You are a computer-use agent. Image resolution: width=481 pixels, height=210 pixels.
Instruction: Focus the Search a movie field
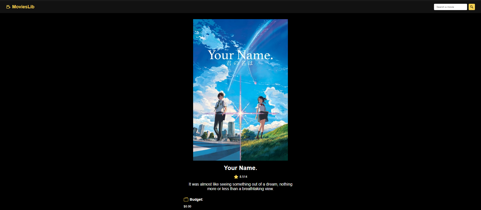[450, 7]
